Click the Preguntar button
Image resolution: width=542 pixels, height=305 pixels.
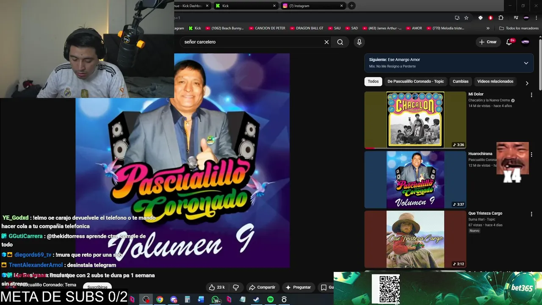(298, 287)
